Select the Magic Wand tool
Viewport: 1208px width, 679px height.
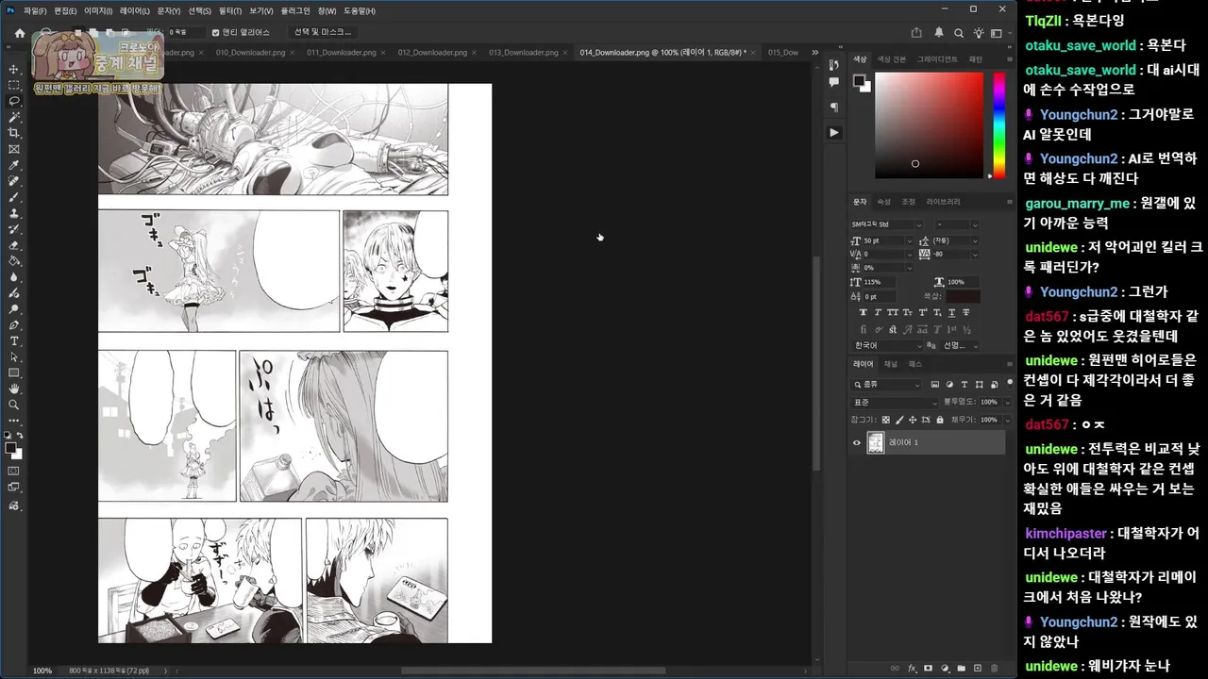click(x=14, y=117)
